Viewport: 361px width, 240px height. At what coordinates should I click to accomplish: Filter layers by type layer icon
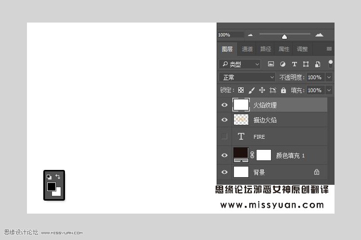[x=294, y=64]
